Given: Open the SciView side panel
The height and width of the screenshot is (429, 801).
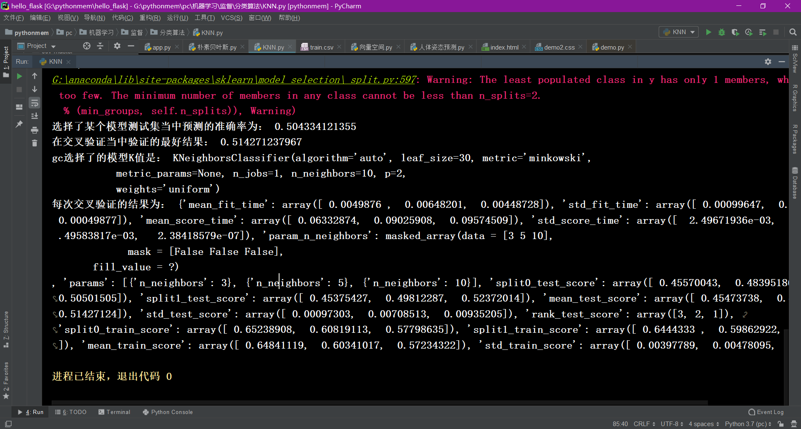Looking at the screenshot, I should (795, 59).
